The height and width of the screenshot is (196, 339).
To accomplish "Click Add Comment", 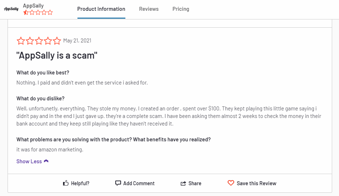I will pos(139,183).
